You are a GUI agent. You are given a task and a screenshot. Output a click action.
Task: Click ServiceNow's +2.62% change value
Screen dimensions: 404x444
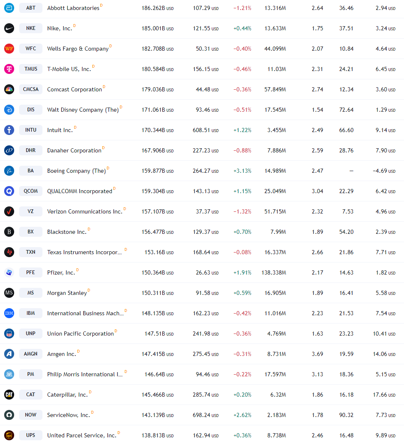[242, 415]
